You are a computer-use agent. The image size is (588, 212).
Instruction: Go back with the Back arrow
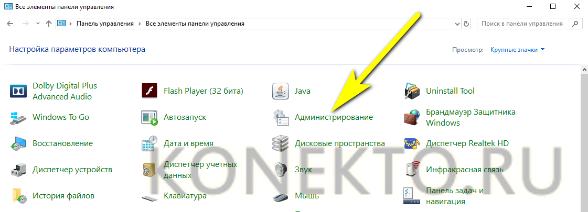[x=10, y=24]
